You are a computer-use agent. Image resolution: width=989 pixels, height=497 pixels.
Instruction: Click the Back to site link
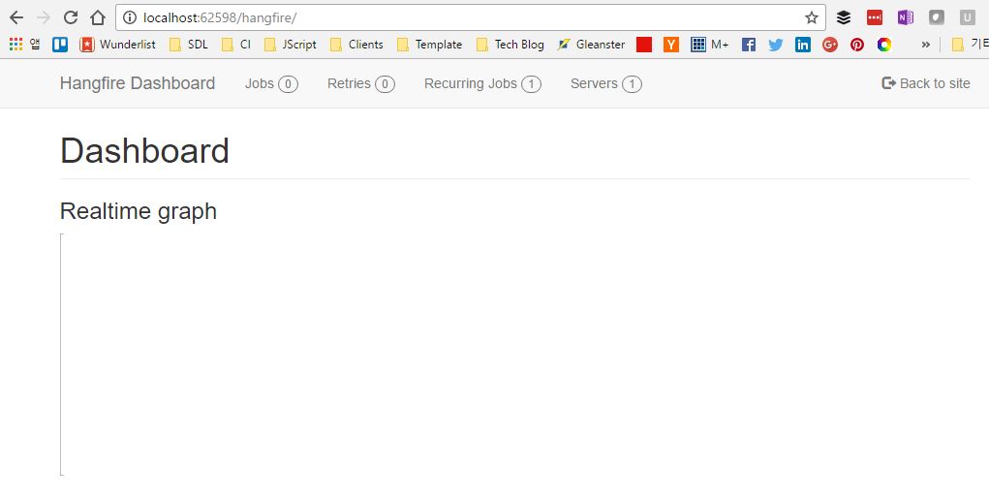point(926,83)
